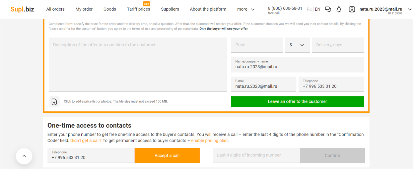Go to Supl.biz home logo
Screen dimensions: 413x169
coord(22,9)
